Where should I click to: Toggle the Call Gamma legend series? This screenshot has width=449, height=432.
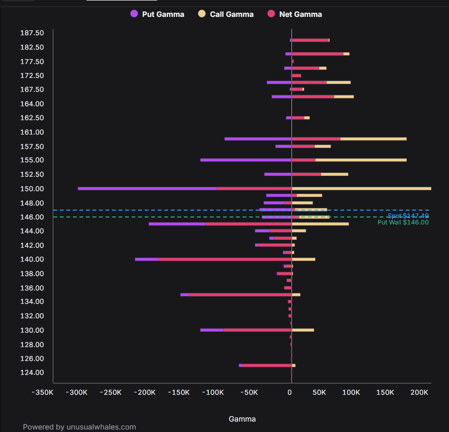[226, 14]
